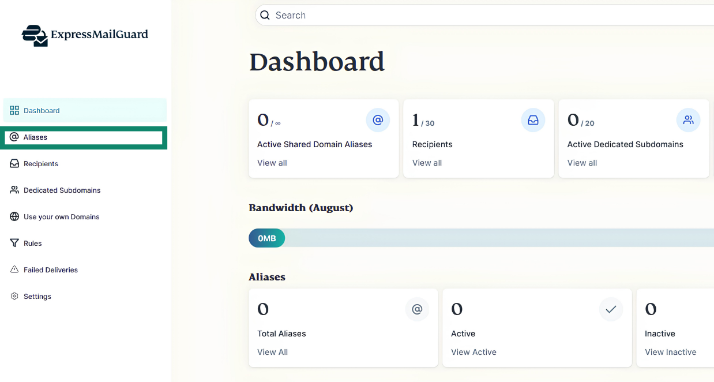Click the people icon on Active Dedicated Subdomains card
The width and height of the screenshot is (714, 382).
(x=688, y=120)
